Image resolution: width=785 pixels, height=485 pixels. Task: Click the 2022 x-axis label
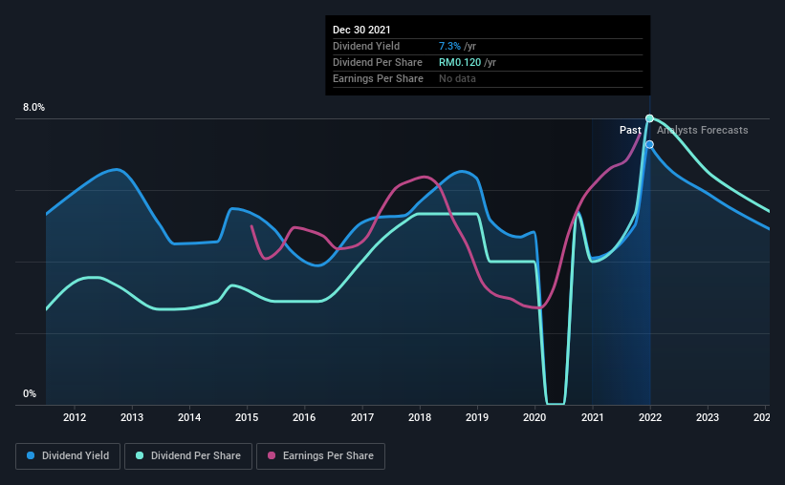[x=650, y=417]
